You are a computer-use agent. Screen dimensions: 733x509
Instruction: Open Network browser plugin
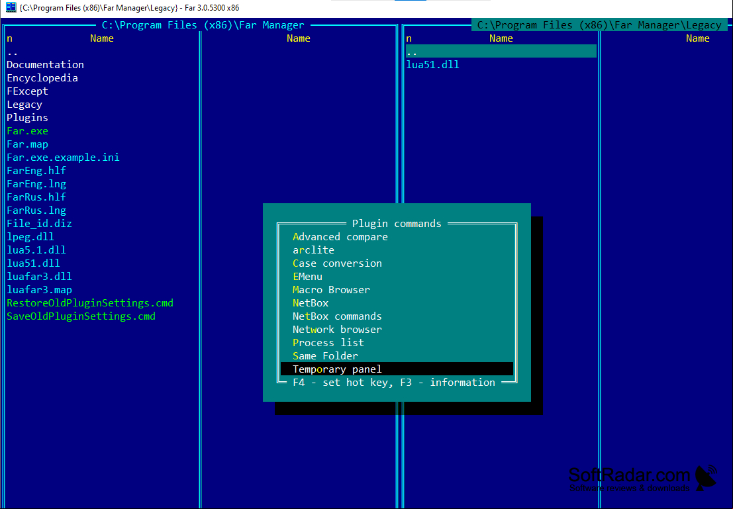pos(337,330)
